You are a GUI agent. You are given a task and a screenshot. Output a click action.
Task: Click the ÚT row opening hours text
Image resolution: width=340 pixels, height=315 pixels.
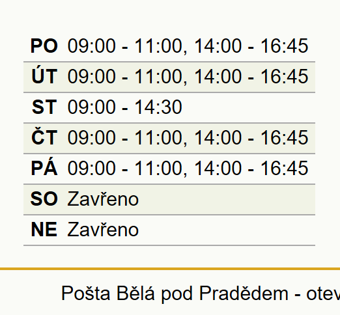188,77
